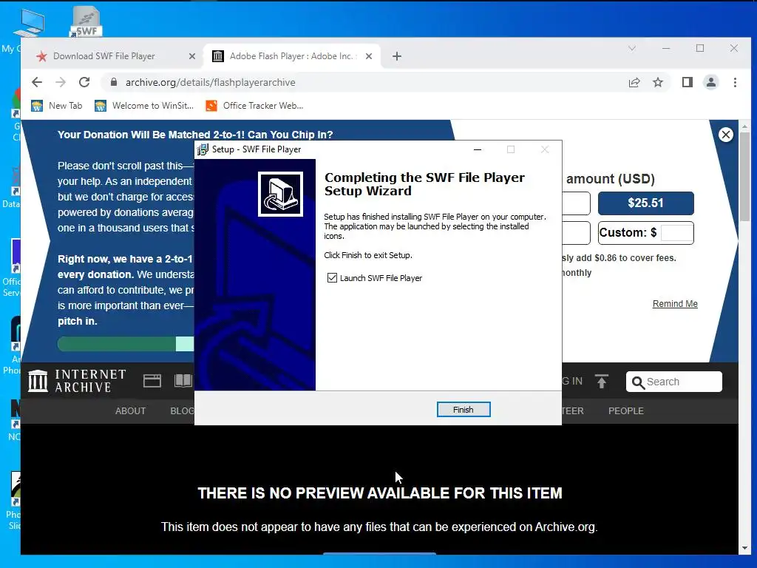View site lock information icon
The width and height of the screenshot is (757, 568).
(x=113, y=82)
